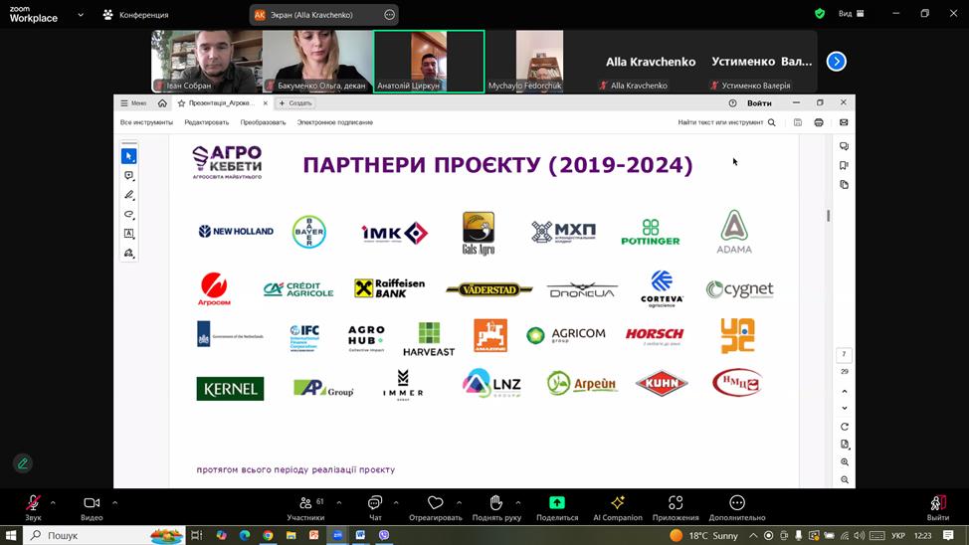The height and width of the screenshot is (545, 969).
Task: Select the Alla Kravchenko participant tile
Action: (650, 62)
